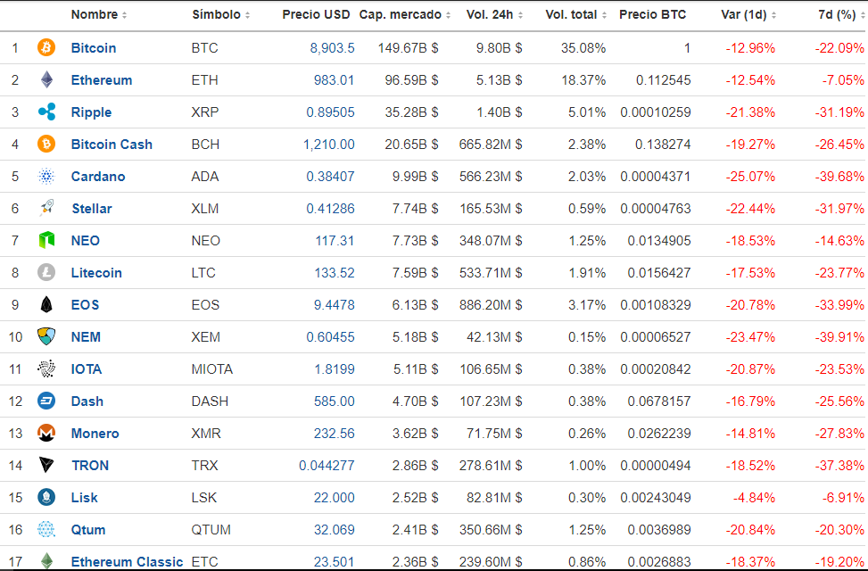
Task: Open the Ethereum Classic link
Action: click(x=127, y=562)
